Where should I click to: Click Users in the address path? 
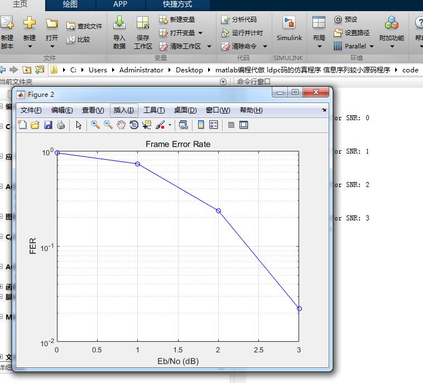coord(98,70)
